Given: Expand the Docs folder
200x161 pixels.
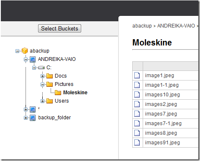Looking at the screenshot, I should click(42, 76).
